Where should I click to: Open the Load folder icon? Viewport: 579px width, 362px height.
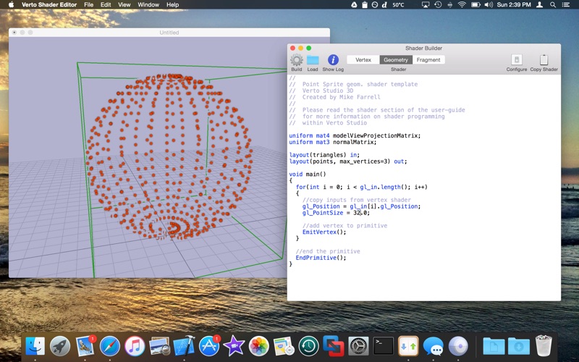pos(313,60)
